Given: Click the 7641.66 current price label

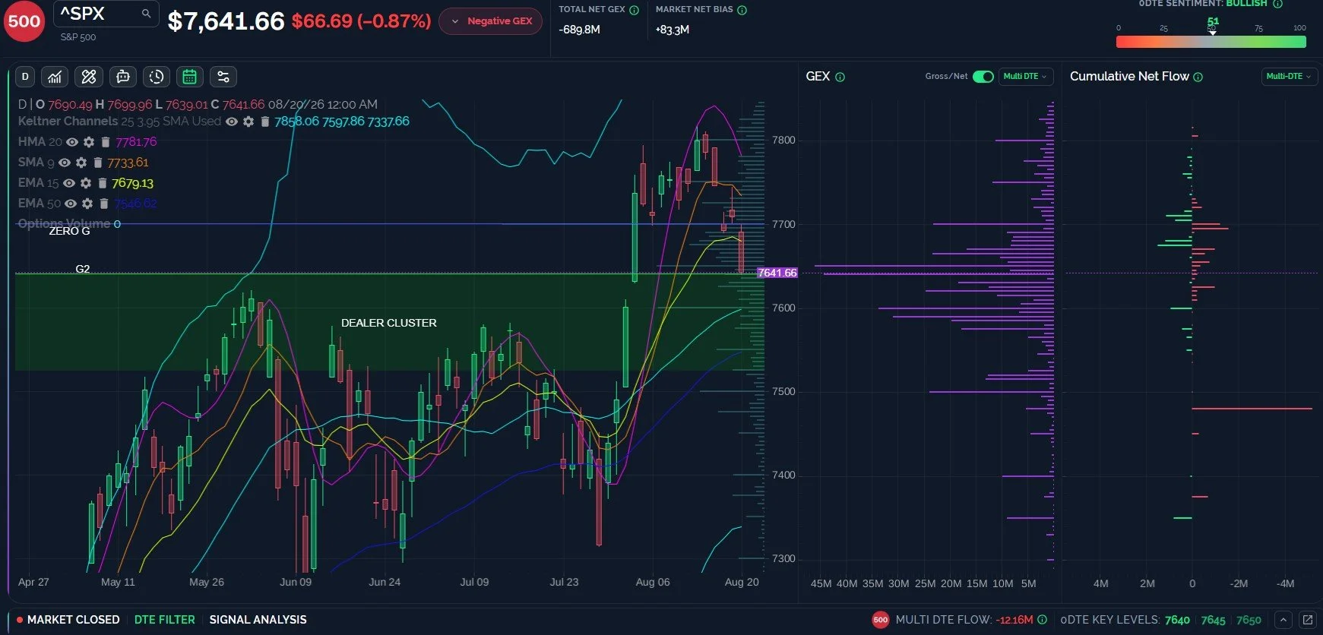Looking at the screenshot, I should (777, 273).
